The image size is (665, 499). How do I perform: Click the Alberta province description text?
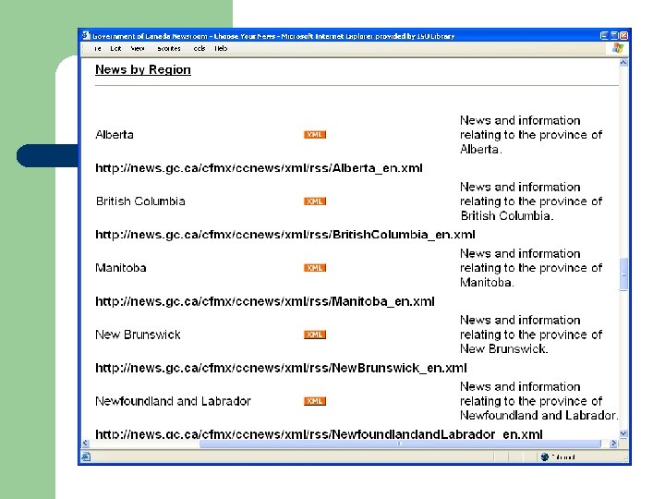[531, 135]
